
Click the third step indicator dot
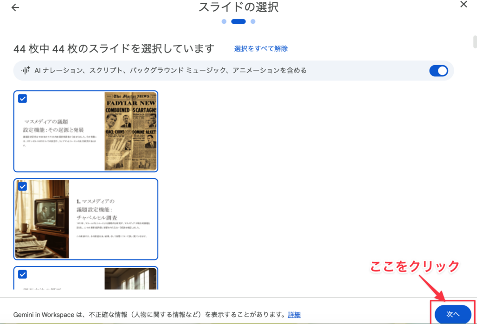253,21
